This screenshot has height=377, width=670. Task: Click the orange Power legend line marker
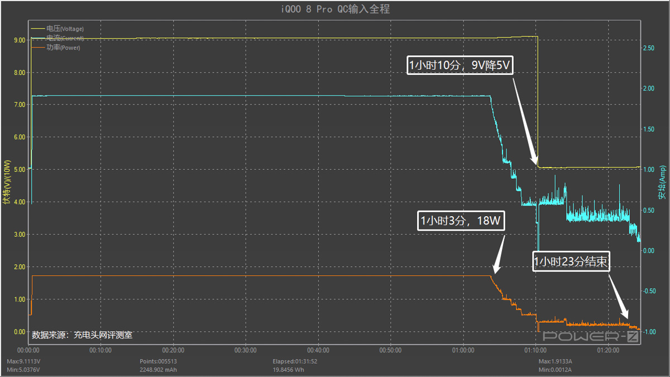[x=38, y=48]
